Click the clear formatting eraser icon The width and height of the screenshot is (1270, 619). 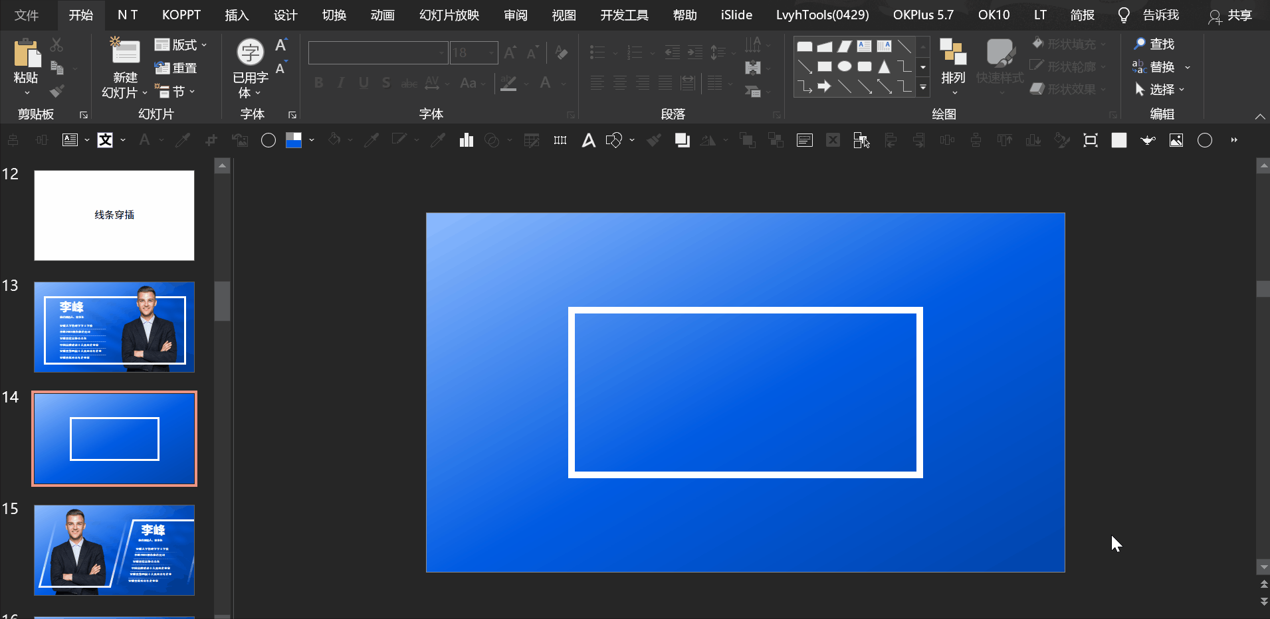pyautogui.click(x=562, y=52)
